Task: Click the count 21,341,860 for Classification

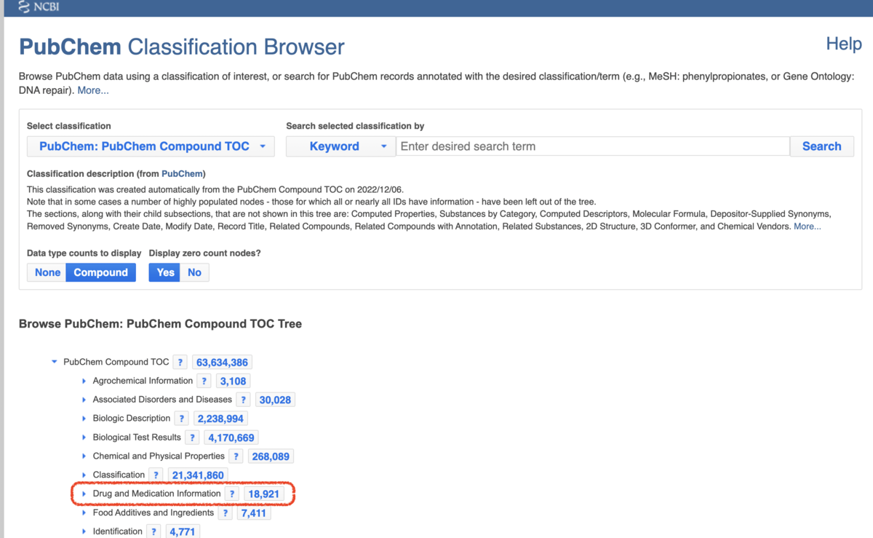Action: click(198, 476)
